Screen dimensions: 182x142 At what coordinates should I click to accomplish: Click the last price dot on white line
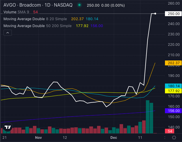tap(155, 14)
